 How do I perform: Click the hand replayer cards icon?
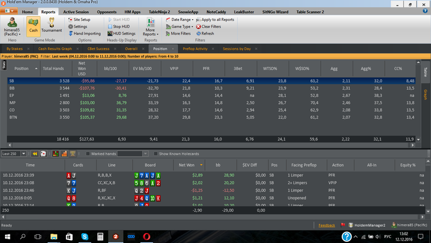coord(43,154)
